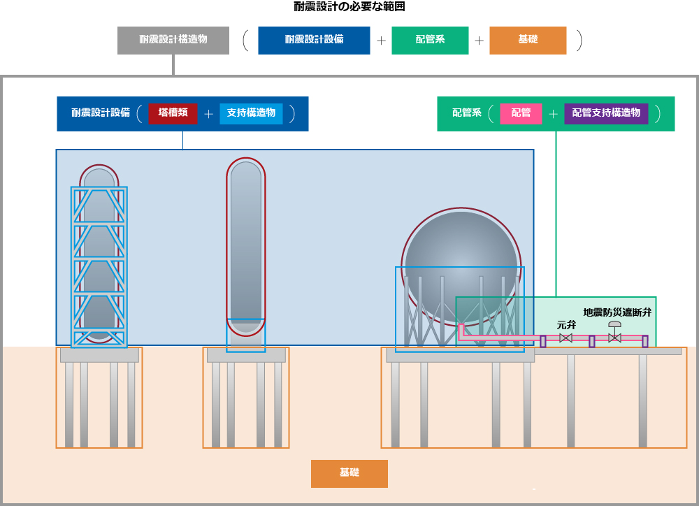Click the 地震防災遮断弁 shutoff valve symbol

614,337
